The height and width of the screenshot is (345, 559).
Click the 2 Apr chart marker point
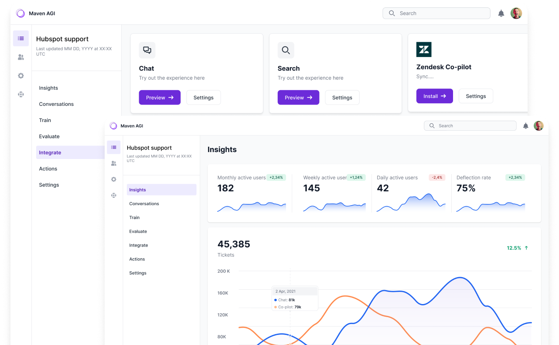(290, 335)
